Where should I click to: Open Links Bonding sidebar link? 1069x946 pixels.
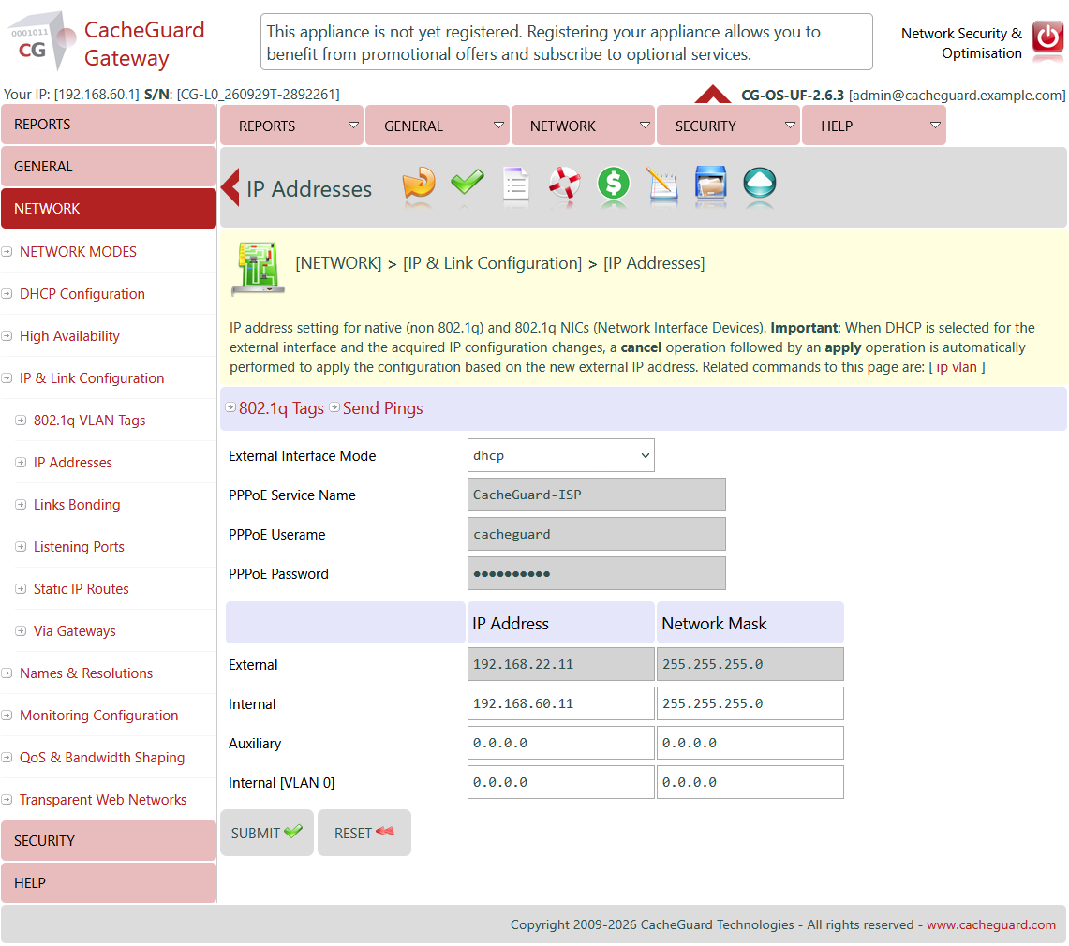click(77, 505)
